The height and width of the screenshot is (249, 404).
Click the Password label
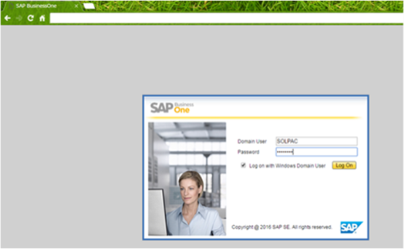248,152
